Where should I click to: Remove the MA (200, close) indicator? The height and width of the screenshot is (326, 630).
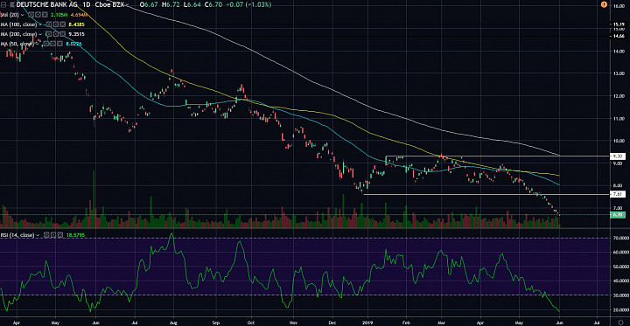pos(63,34)
